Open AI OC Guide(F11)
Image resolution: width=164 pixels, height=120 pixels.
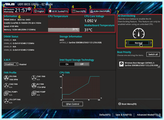point(58,11)
